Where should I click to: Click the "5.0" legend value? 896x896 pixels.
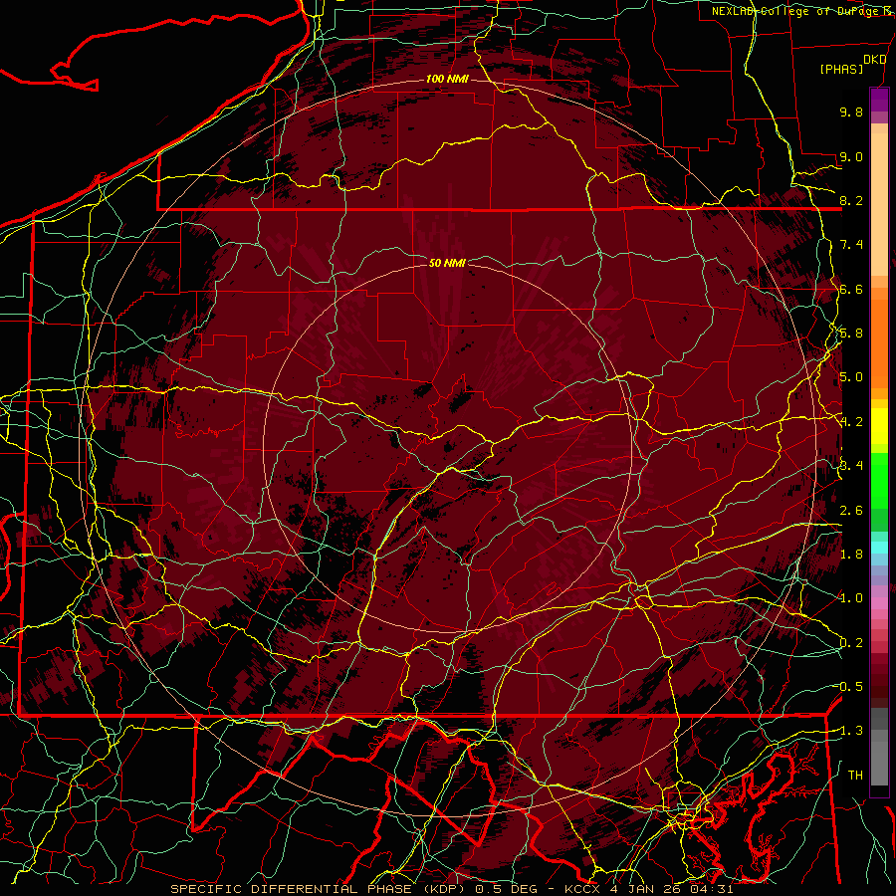pos(851,377)
